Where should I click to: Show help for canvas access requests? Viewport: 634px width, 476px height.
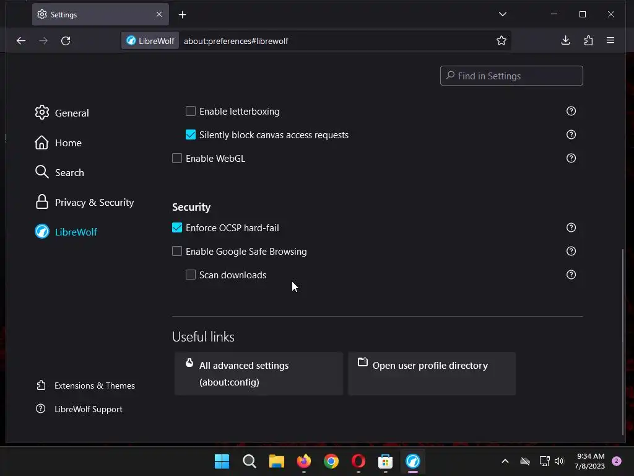tap(571, 134)
